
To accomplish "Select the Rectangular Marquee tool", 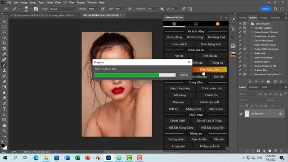I will click(4, 27).
